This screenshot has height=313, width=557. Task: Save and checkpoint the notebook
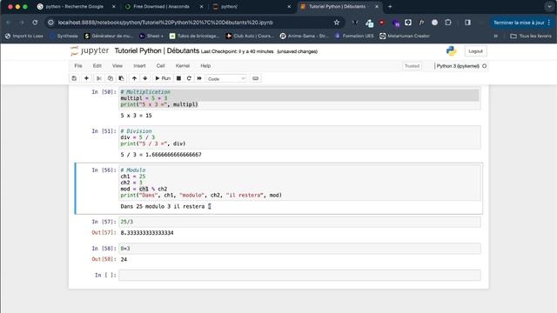[x=74, y=78]
